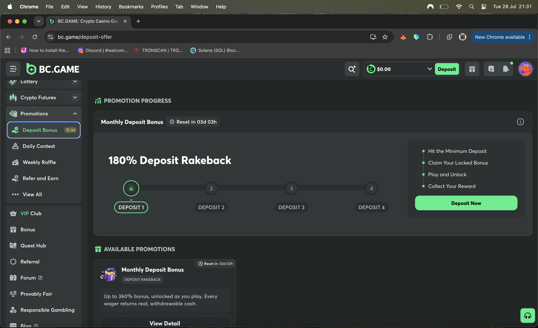Open the Bookmarks menu in menu bar

coord(131,7)
